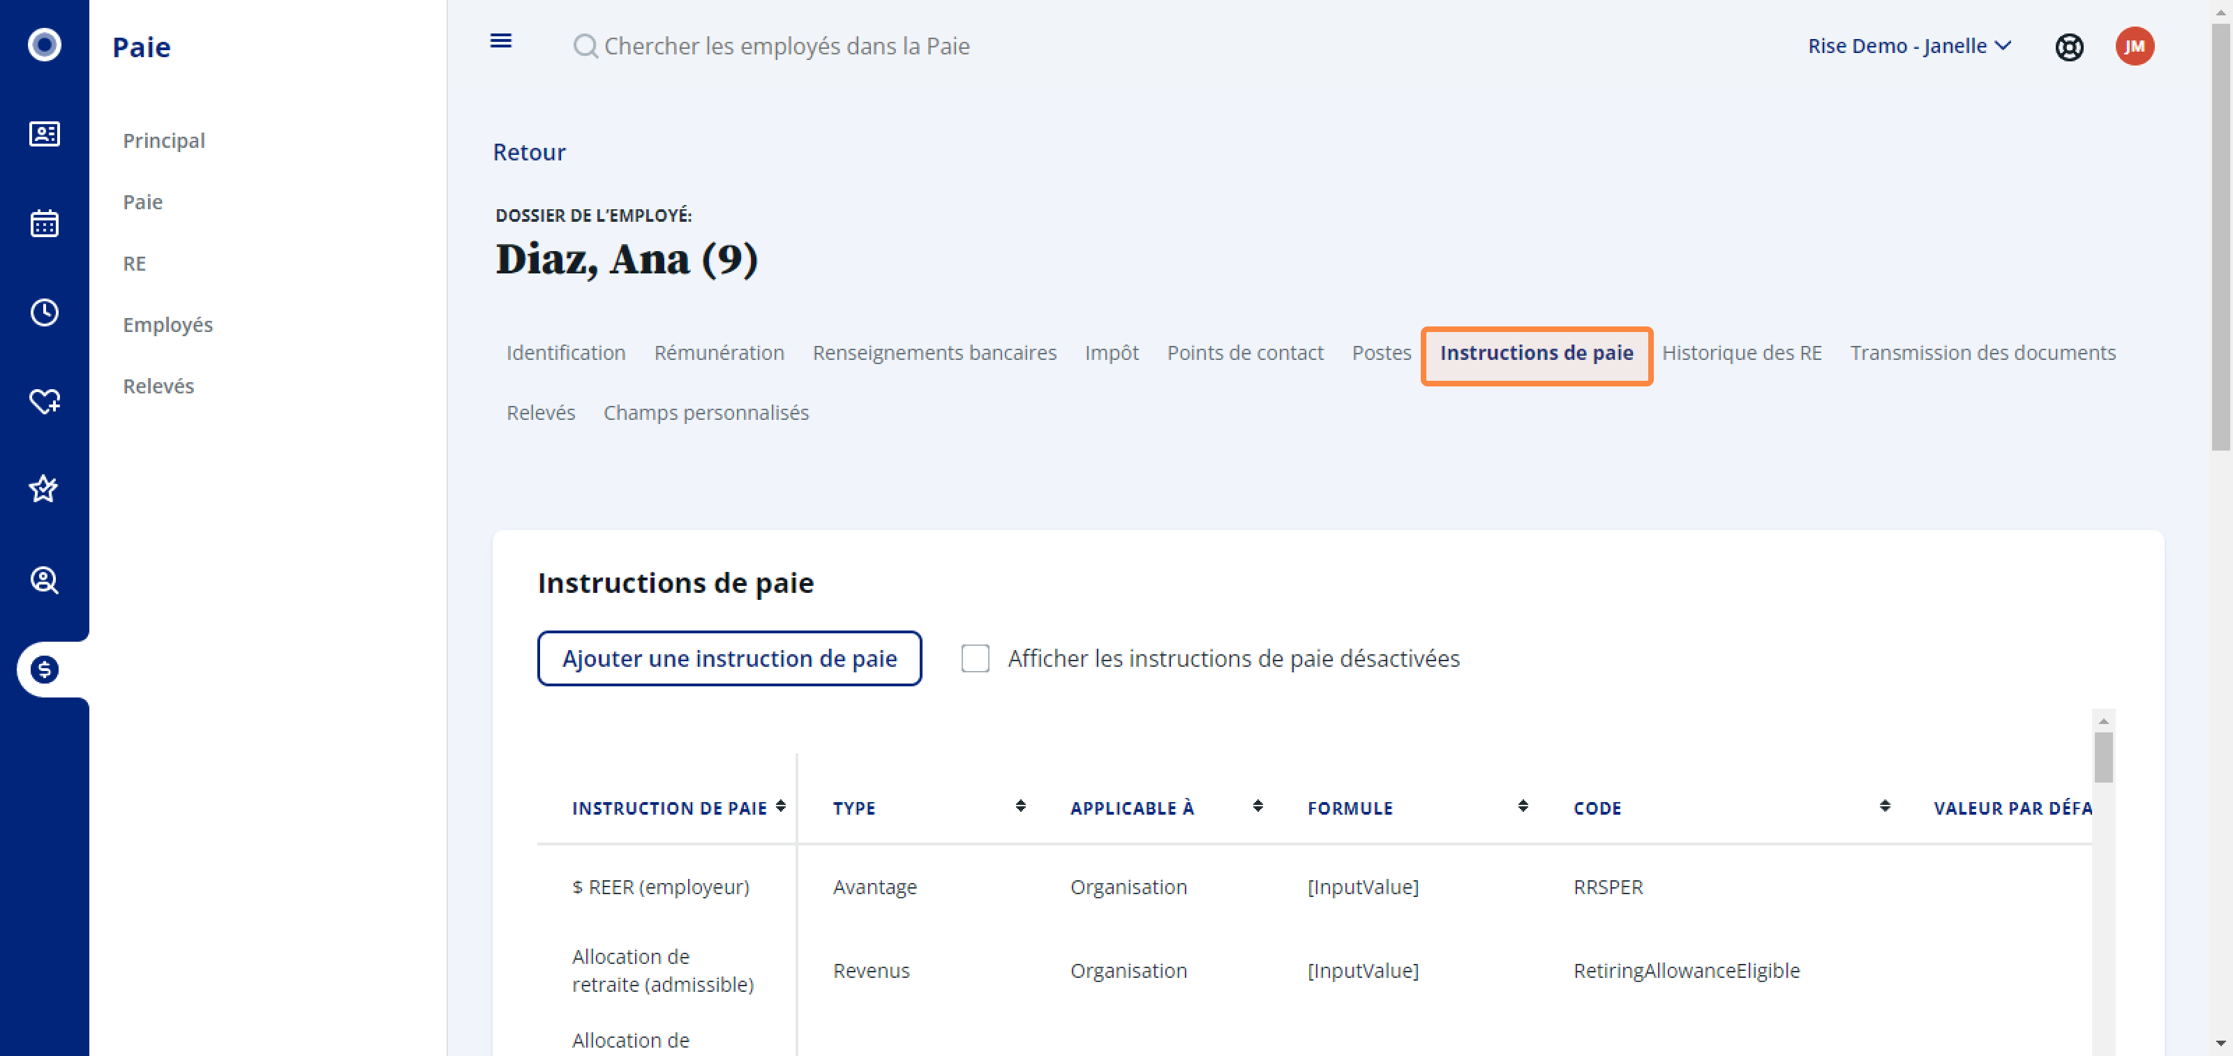Click the $ REER (employeur) row
The image size is (2233, 1056).
(1314, 887)
